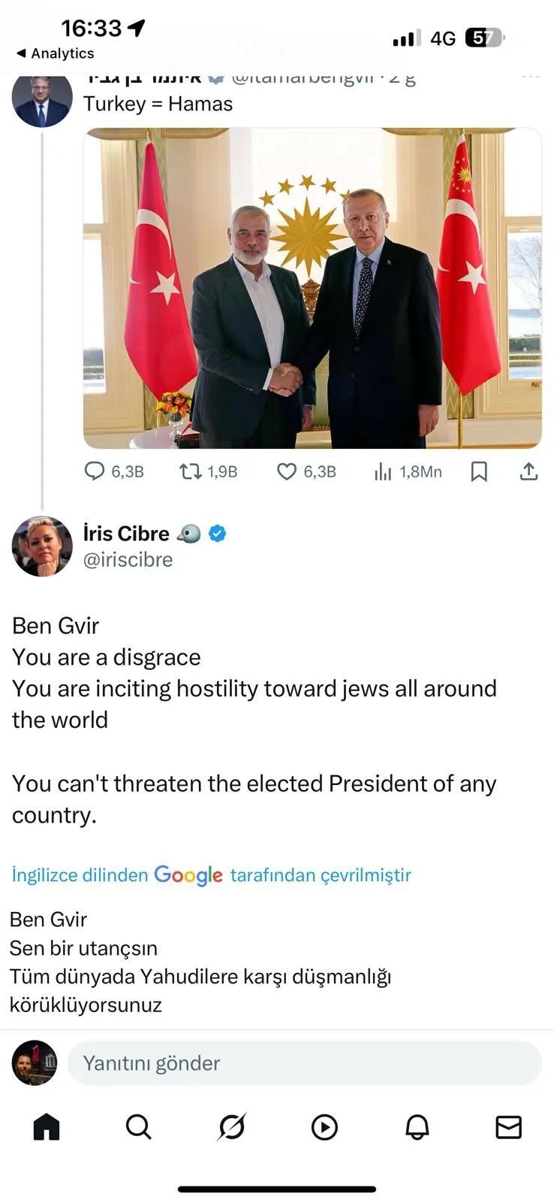
Task: Open view analytics bar chart icon
Action: click(x=383, y=471)
